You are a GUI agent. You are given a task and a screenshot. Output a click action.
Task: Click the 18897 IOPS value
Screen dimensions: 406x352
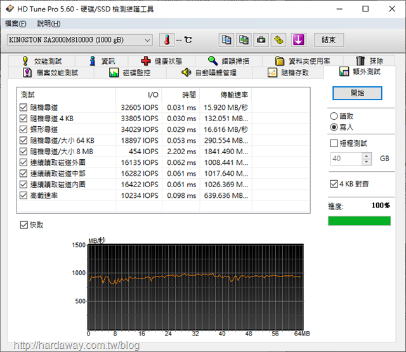click(140, 141)
